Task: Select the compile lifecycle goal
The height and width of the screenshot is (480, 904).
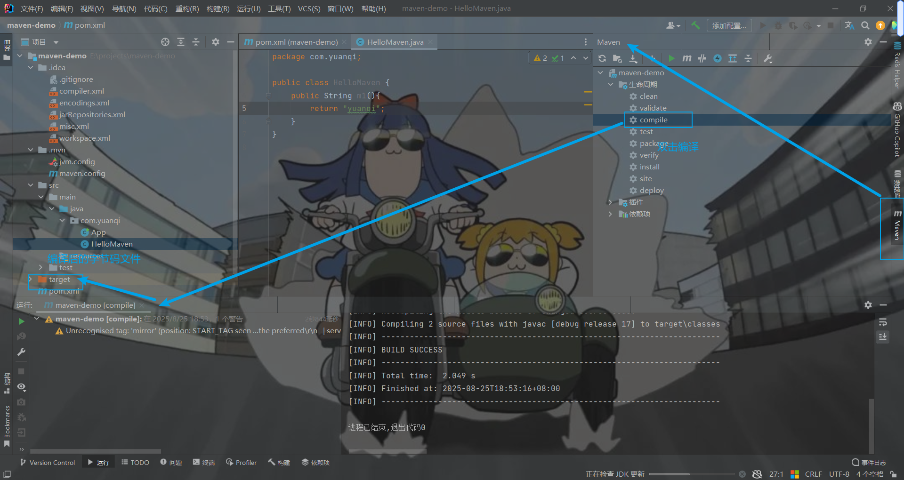Action: (654, 120)
